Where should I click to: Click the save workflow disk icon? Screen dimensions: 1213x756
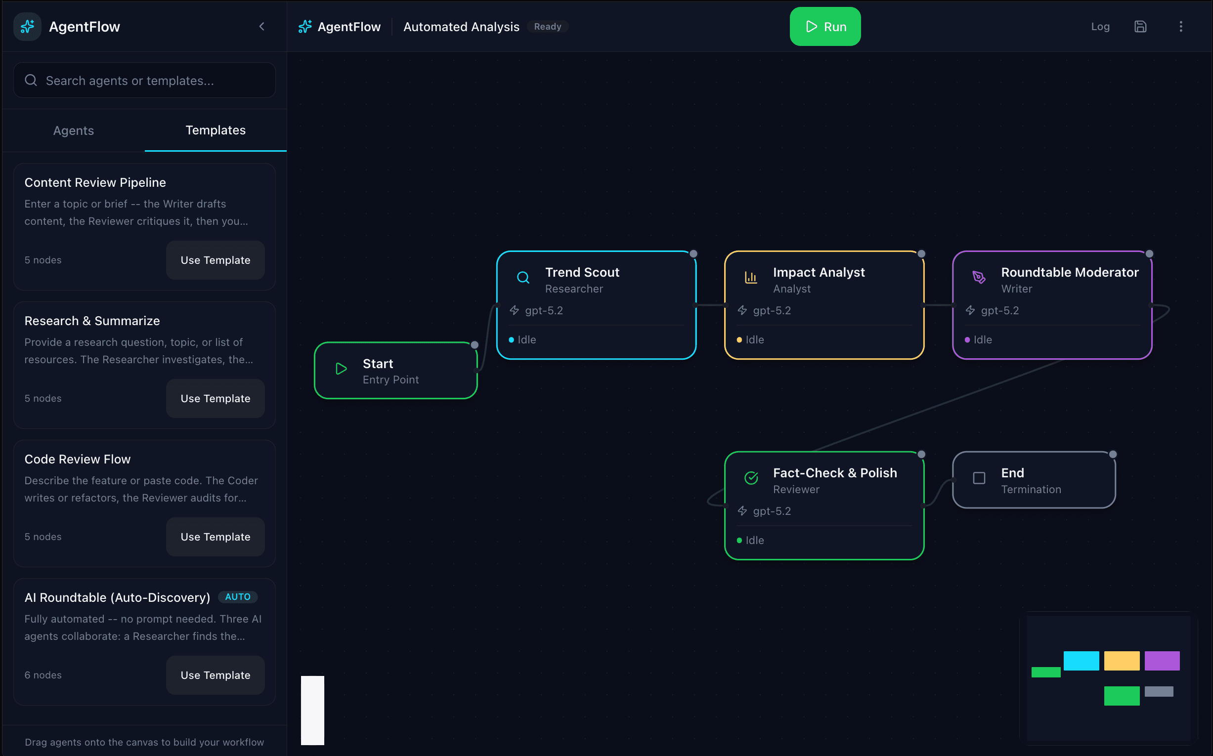1141,27
